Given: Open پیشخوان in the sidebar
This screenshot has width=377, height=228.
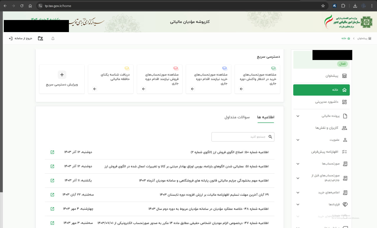Looking at the screenshot, I should [x=321, y=76].
